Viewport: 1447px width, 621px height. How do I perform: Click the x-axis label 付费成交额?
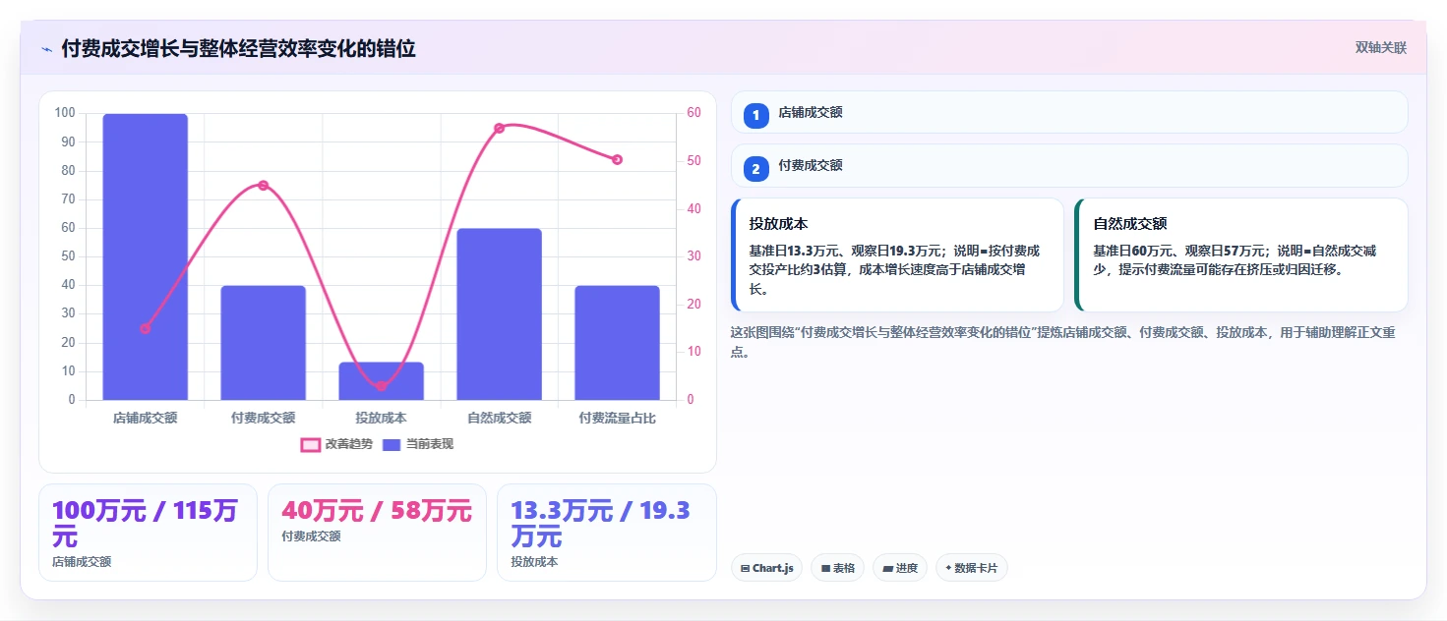264,418
